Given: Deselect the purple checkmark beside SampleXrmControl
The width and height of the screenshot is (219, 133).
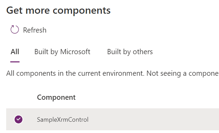Looking at the screenshot, I should point(19,119).
